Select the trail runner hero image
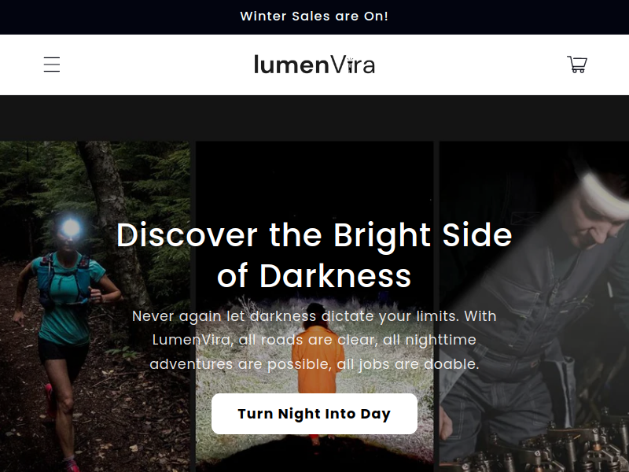The height and width of the screenshot is (472, 629). pyautogui.click(x=95, y=307)
